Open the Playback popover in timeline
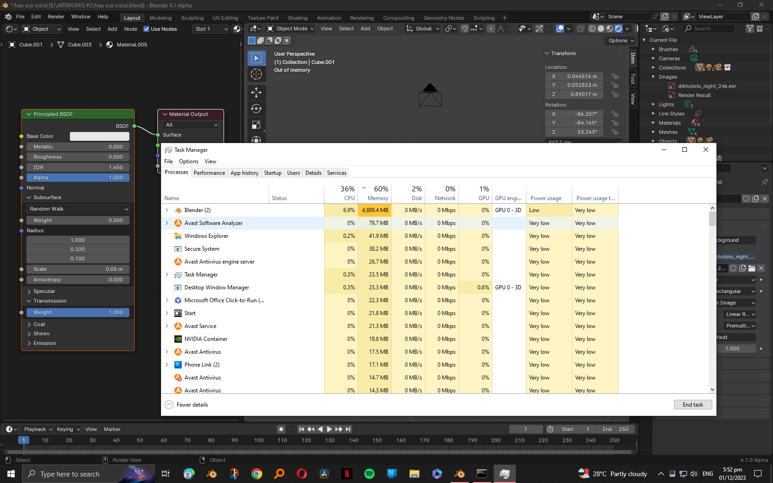This screenshot has width=773, height=483. pos(38,429)
